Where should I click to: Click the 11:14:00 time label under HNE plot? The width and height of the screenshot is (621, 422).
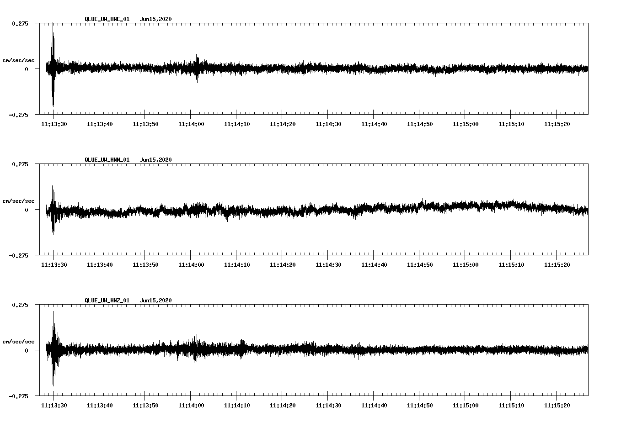[x=191, y=124]
